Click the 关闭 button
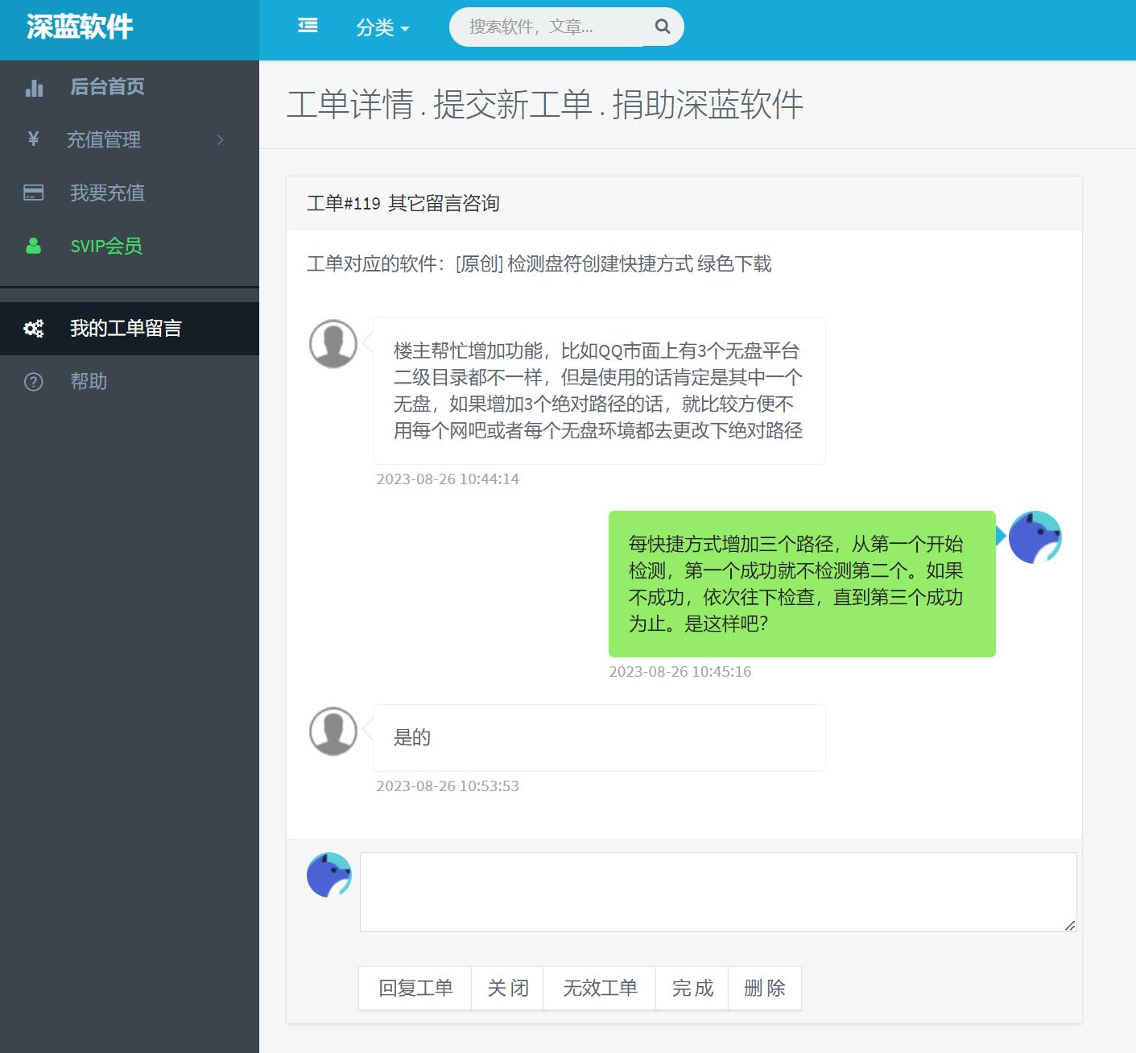Image resolution: width=1136 pixels, height=1053 pixels. [x=508, y=989]
